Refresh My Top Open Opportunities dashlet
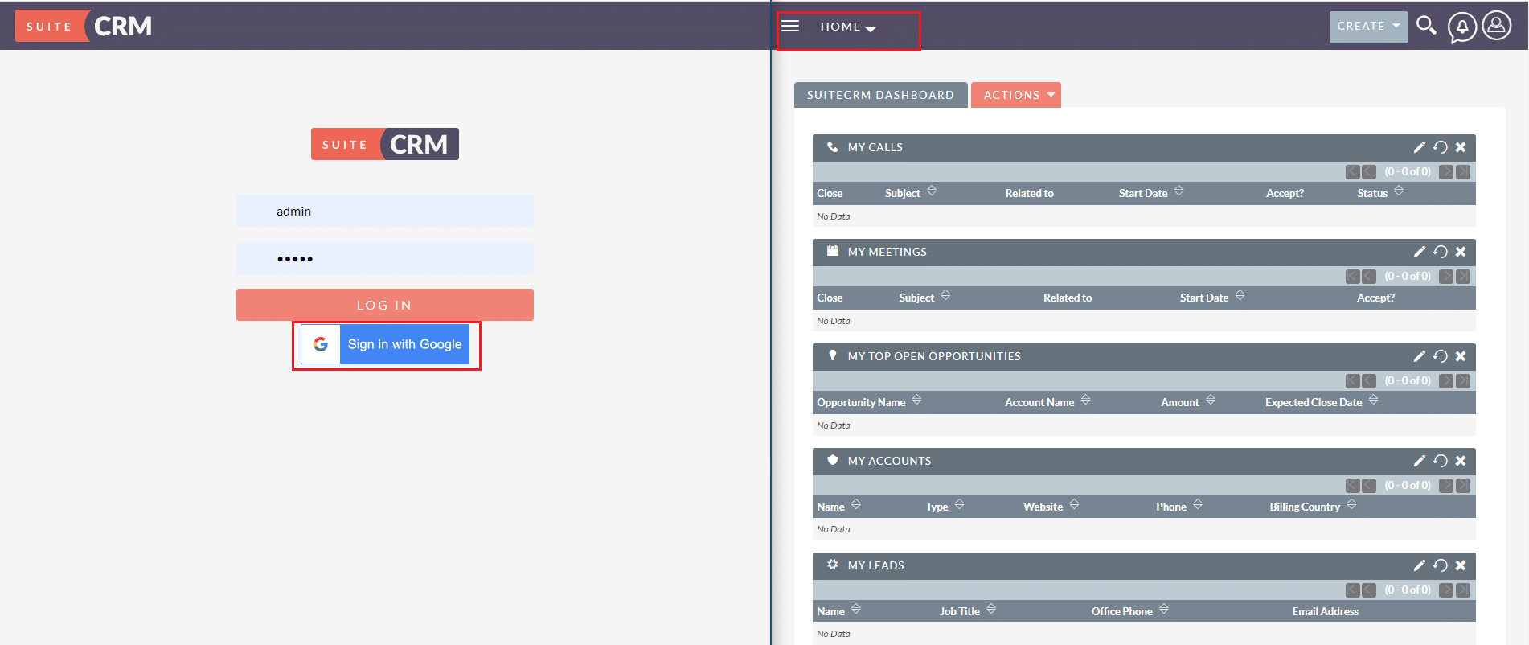This screenshot has width=1529, height=645. click(x=1440, y=356)
